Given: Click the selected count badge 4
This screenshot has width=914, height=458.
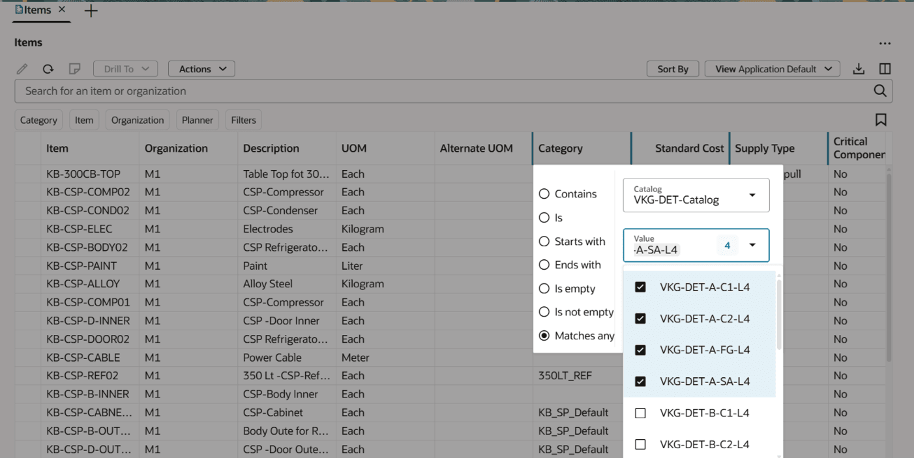Looking at the screenshot, I should pyautogui.click(x=728, y=246).
